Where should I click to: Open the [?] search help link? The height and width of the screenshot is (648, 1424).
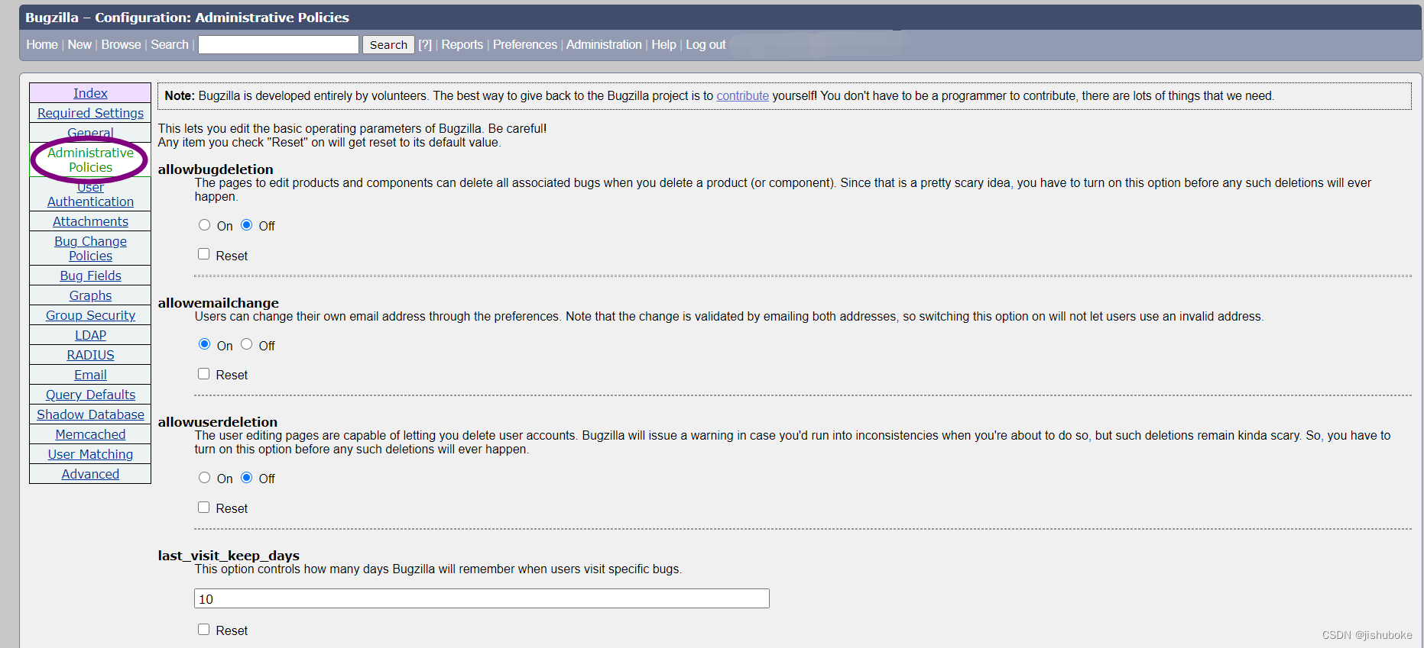tap(425, 45)
